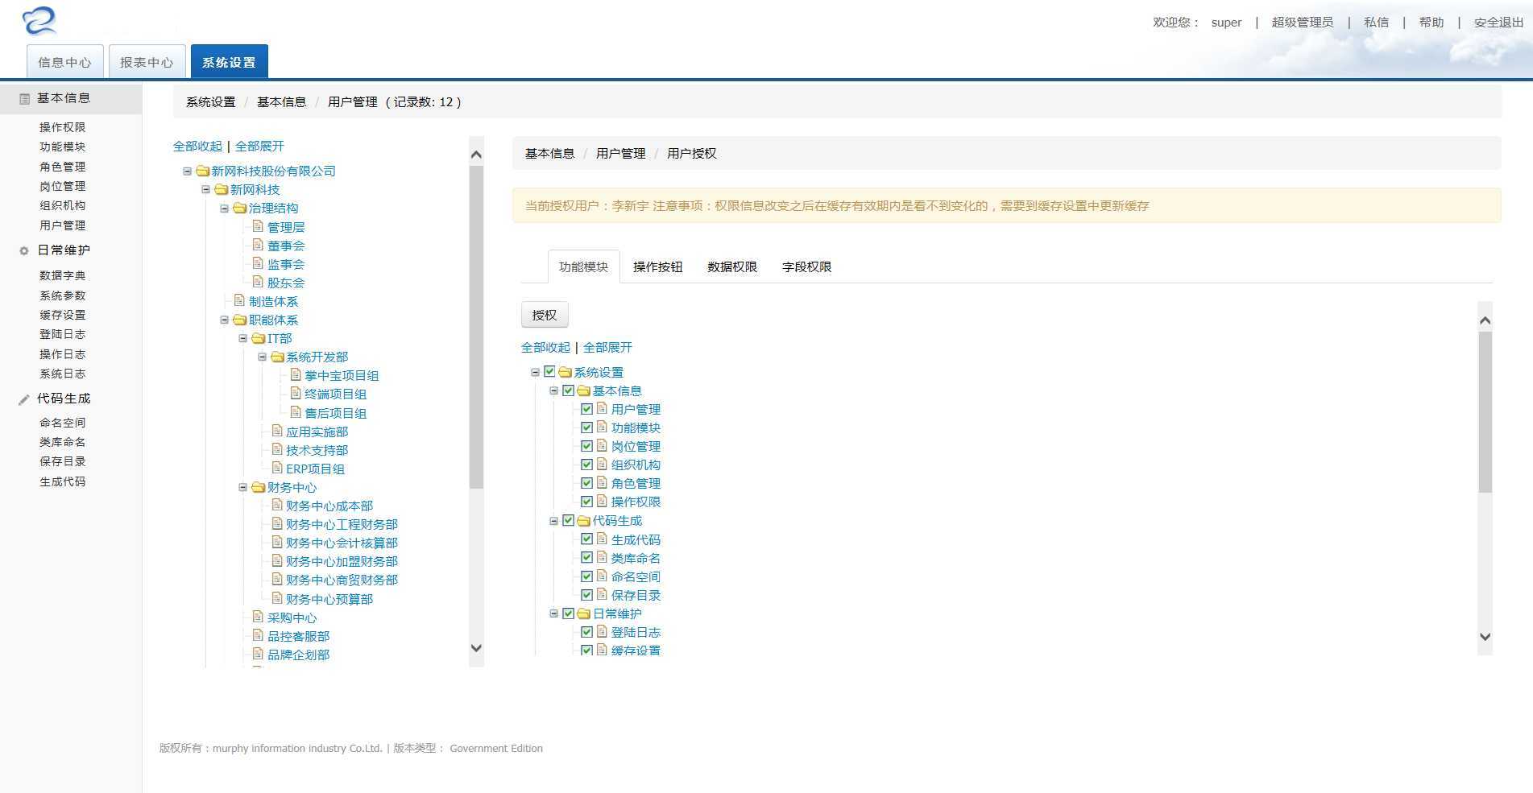Collapse the 新网科技 tree node
This screenshot has height=793, width=1533.
205,189
